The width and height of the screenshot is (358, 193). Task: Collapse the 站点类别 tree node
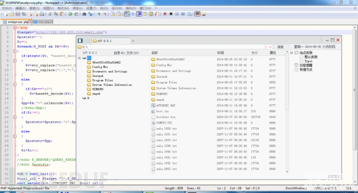[292, 53]
